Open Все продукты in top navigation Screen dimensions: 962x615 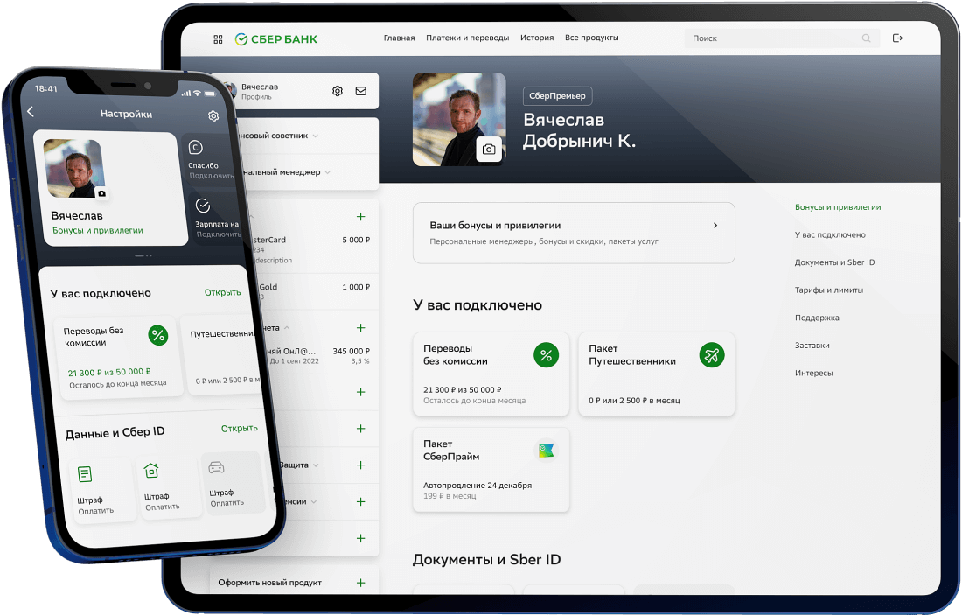[x=591, y=38]
